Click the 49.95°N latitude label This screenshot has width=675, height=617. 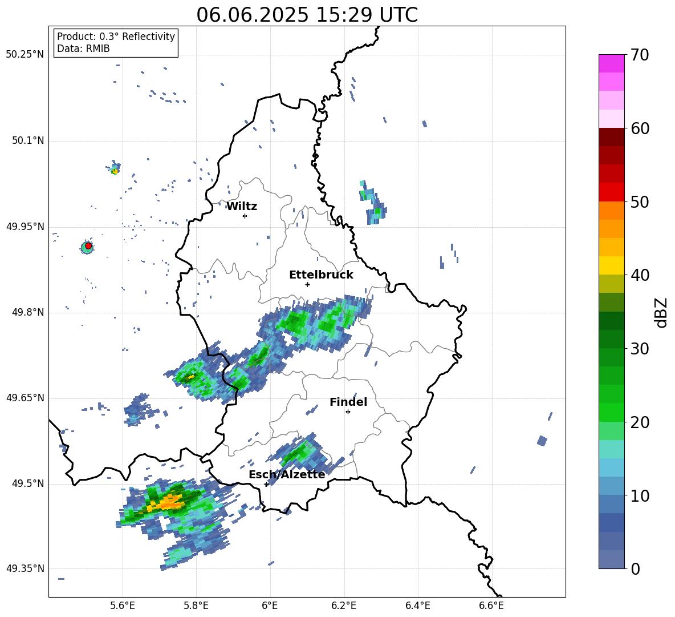[x=25, y=227]
